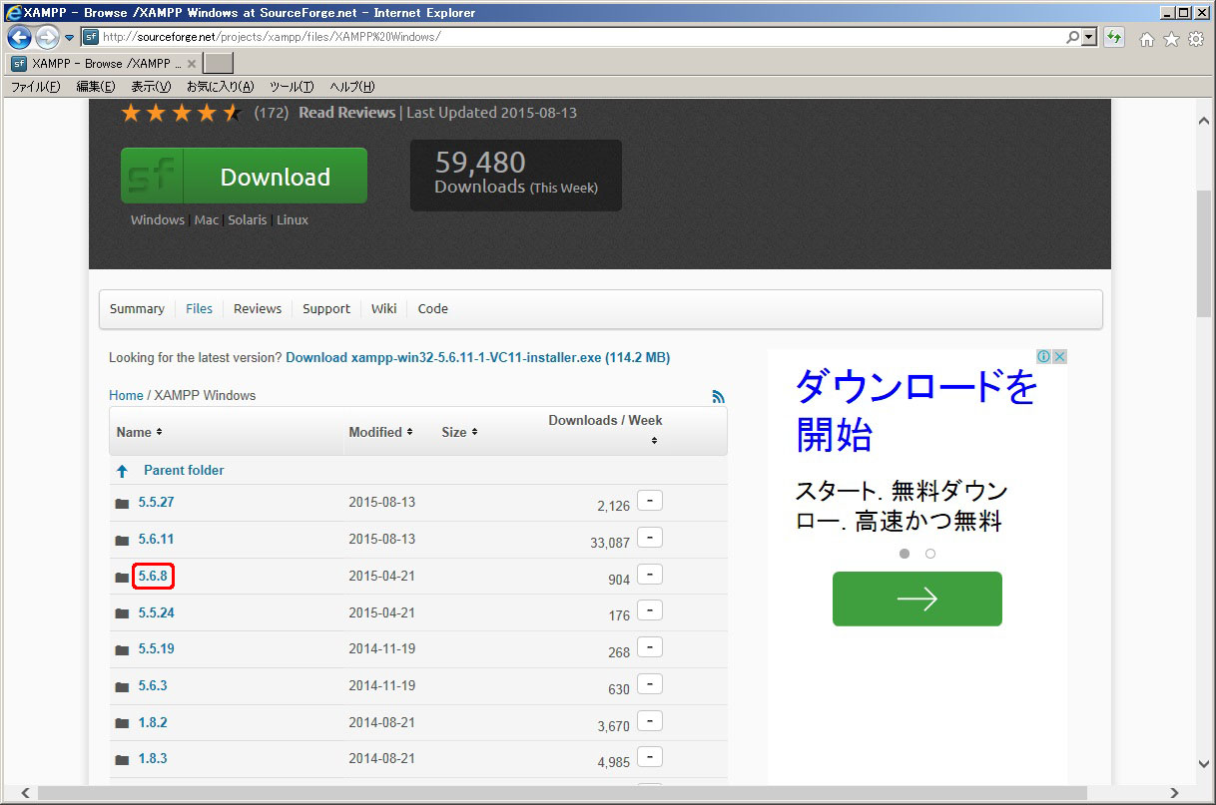Click the ad info icon

[1043, 357]
